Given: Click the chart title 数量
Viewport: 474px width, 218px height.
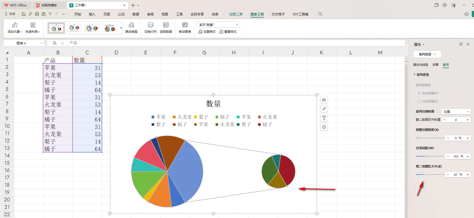Looking at the screenshot, I should pos(214,104).
